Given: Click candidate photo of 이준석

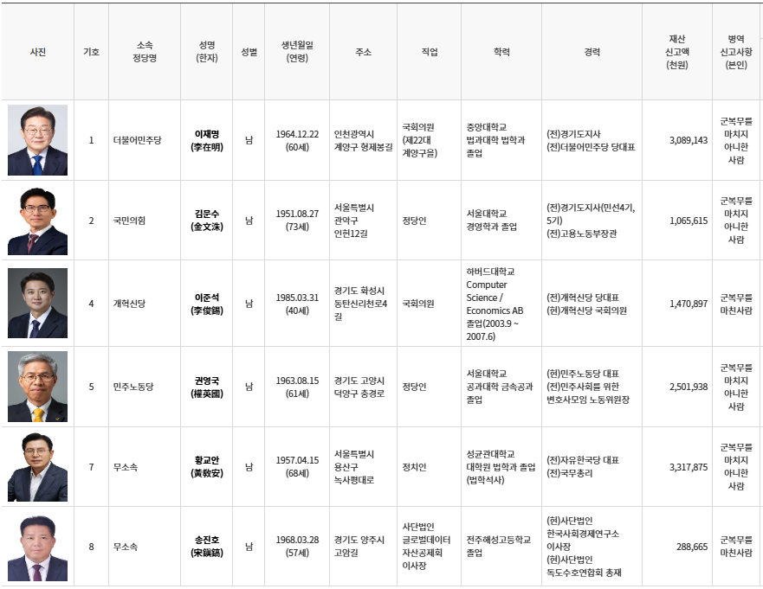Looking at the screenshot, I should coord(37,304).
